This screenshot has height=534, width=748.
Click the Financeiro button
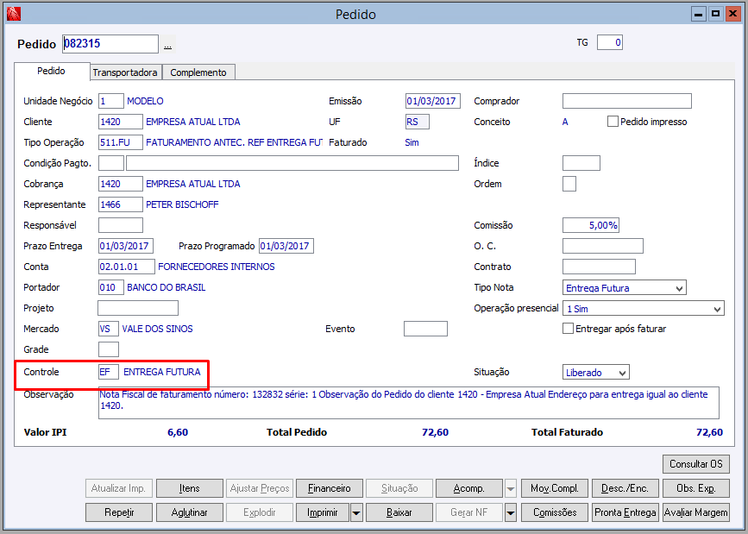click(x=330, y=488)
